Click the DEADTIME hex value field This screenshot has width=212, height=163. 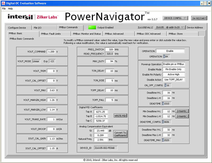(167, 103)
